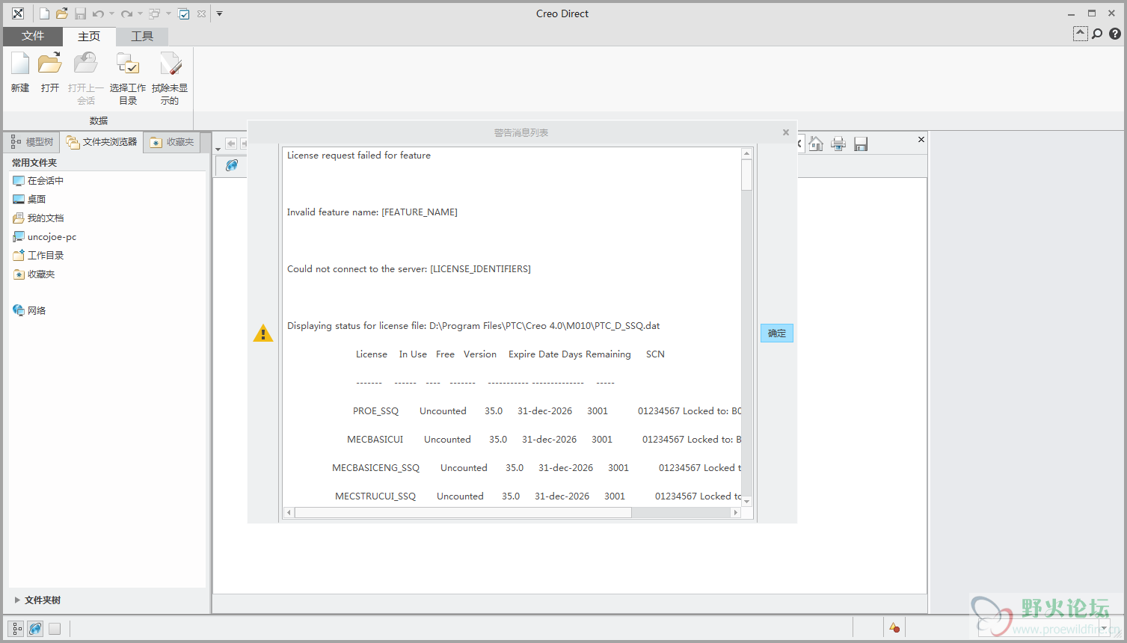Open the customize quick access toolbar dropdown
Screen dimensions: 1127x643
[220, 13]
